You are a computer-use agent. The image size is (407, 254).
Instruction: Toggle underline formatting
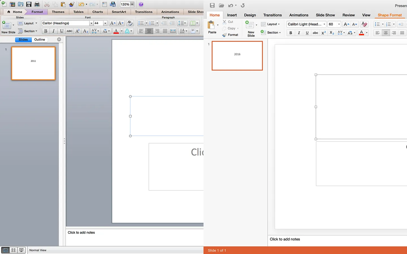pyautogui.click(x=307, y=33)
